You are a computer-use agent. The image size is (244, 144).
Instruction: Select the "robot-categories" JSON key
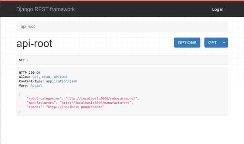pyautogui.click(x=44, y=98)
